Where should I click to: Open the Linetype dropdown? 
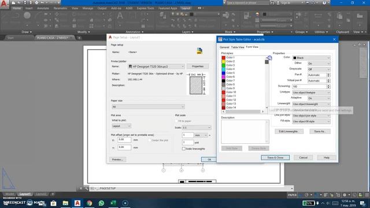pos(311,92)
